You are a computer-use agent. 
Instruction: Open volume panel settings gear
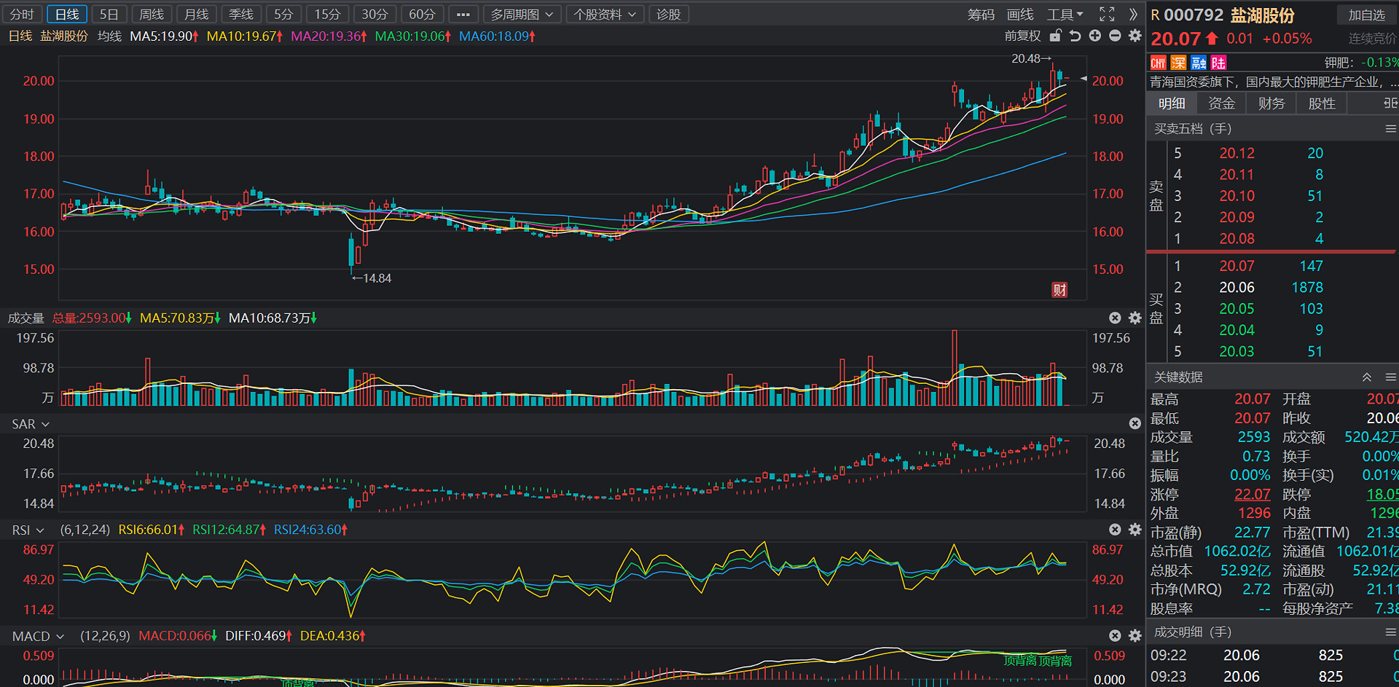(1135, 318)
